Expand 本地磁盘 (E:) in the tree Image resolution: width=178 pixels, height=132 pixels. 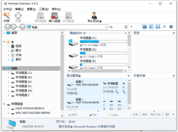coord(8,82)
